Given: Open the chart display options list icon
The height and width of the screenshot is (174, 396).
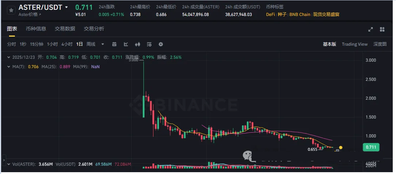Looking at the screenshot, I should pos(149,44).
